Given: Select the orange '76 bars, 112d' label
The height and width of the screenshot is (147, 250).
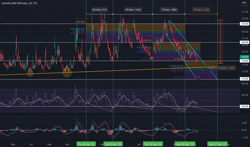Looking at the screenshot, I should click(201, 10).
